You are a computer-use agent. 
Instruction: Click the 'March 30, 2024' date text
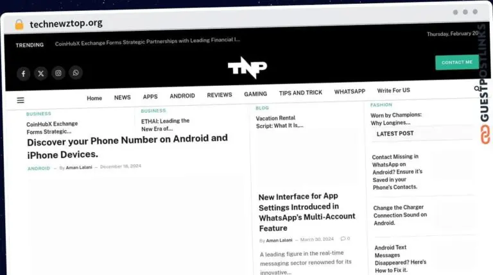pyautogui.click(x=317, y=239)
